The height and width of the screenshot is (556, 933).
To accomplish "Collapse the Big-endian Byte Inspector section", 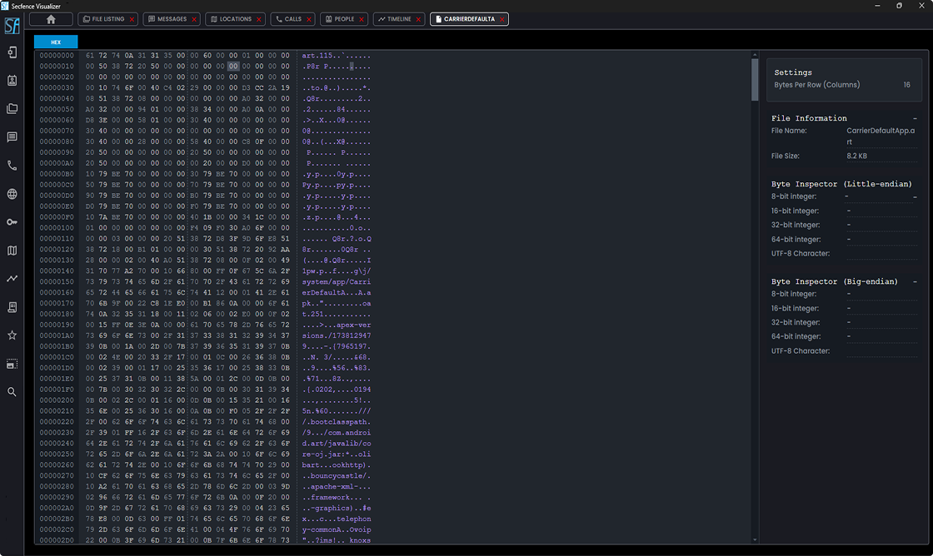I will click(916, 282).
